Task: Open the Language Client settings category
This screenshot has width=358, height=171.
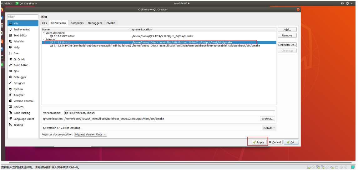Action: (x=23, y=119)
